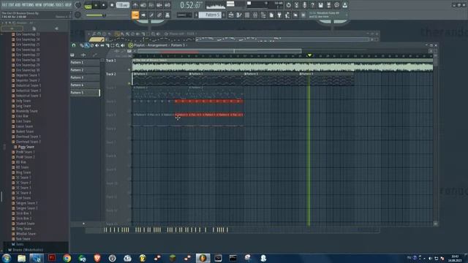This screenshot has height=263, width=468.
Task: Select the playlist draw pencil tool
Action: tap(81, 45)
